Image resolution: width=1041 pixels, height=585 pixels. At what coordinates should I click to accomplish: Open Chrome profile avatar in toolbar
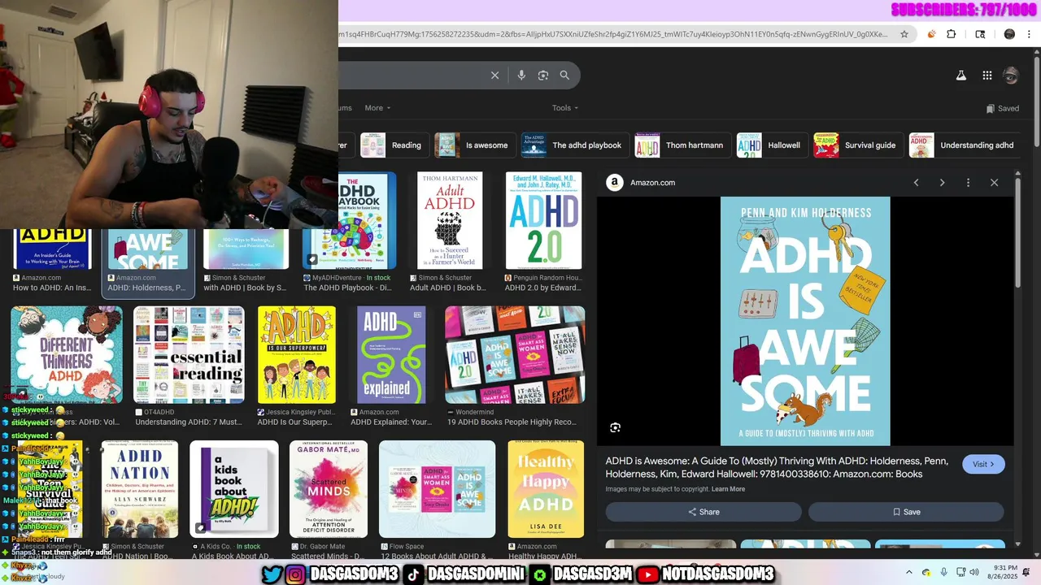[x=1009, y=34]
